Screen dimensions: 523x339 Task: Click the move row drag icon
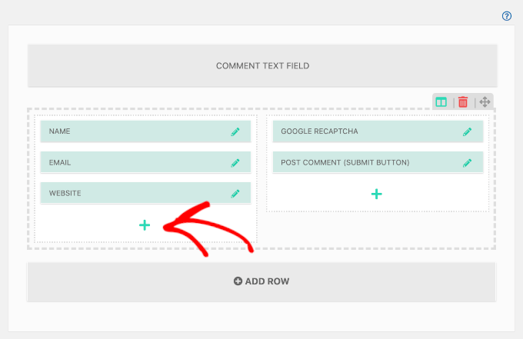coord(485,101)
